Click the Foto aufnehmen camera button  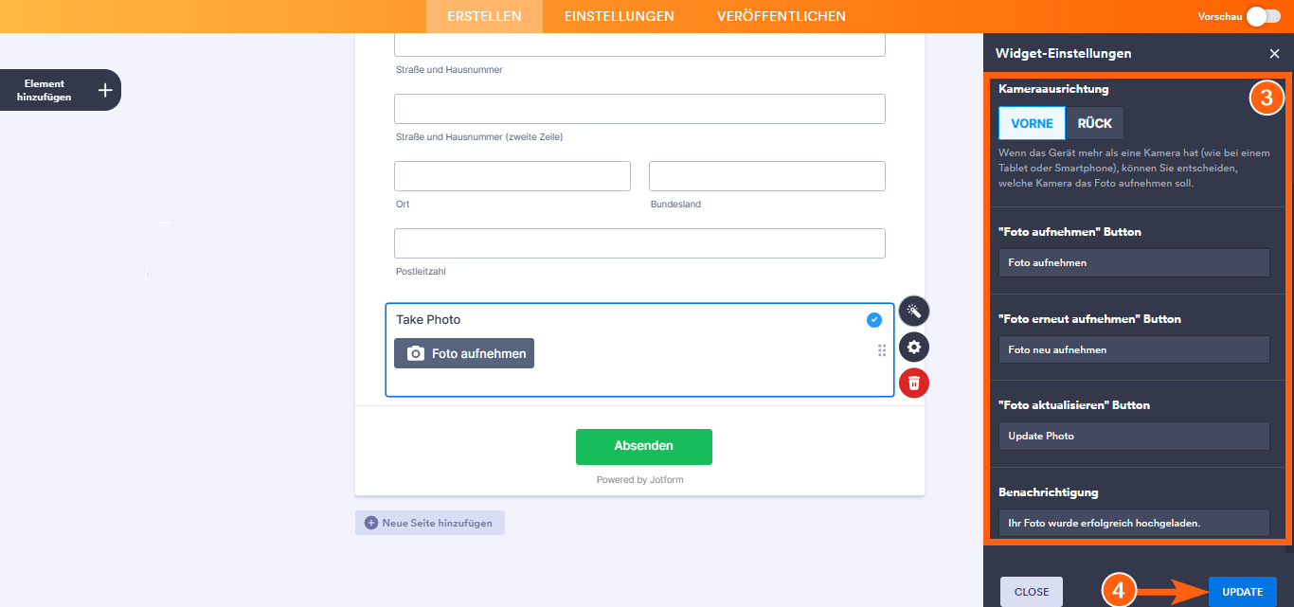(464, 353)
